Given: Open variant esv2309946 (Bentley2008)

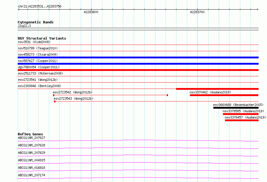Looking at the screenshot, I should pyautogui.click(x=40, y=86).
